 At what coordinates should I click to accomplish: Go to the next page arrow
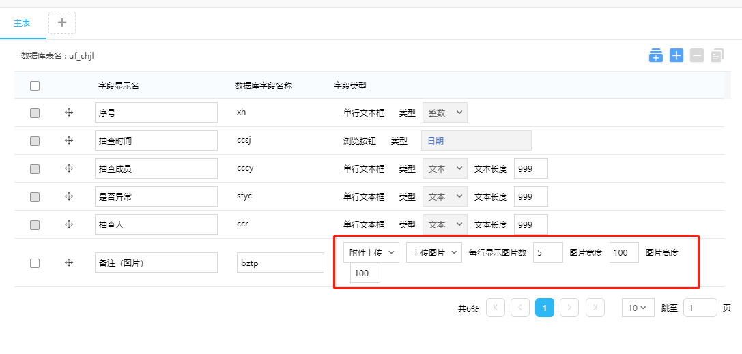(x=569, y=308)
